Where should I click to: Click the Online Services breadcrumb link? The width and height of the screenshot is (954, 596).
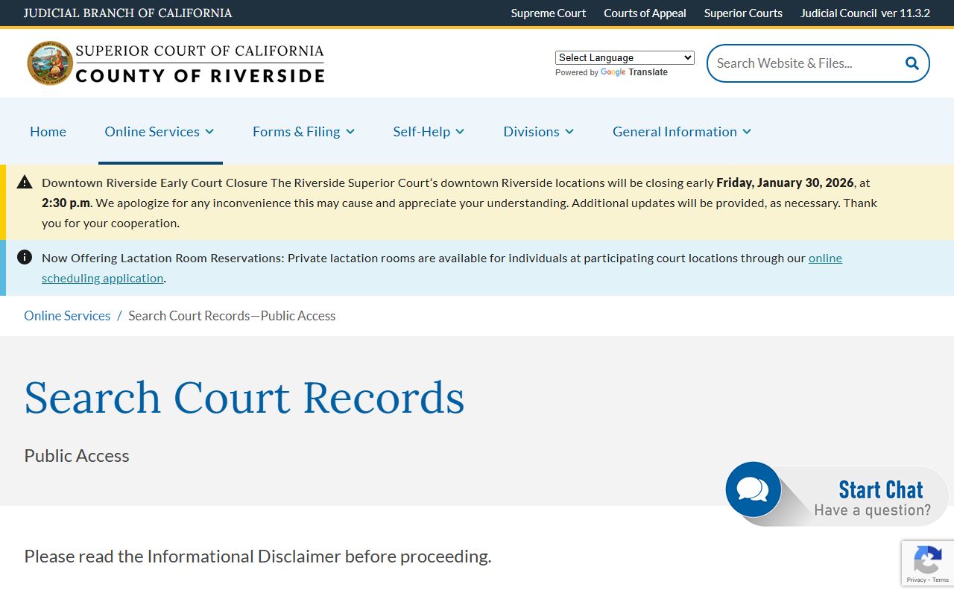67,315
